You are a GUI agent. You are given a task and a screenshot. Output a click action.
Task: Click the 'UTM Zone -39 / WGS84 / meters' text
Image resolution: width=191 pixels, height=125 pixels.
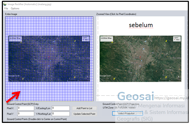click(x=119, y=108)
